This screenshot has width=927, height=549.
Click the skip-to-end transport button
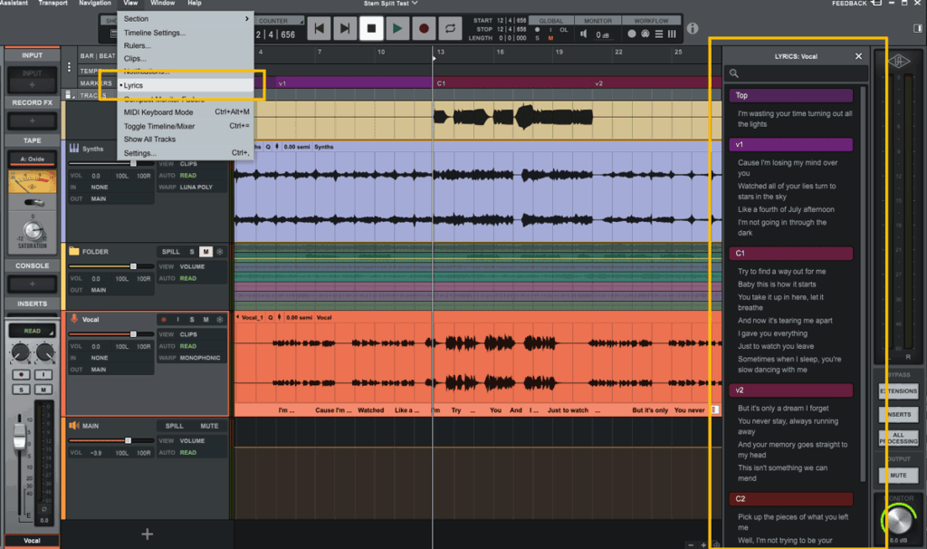click(345, 28)
